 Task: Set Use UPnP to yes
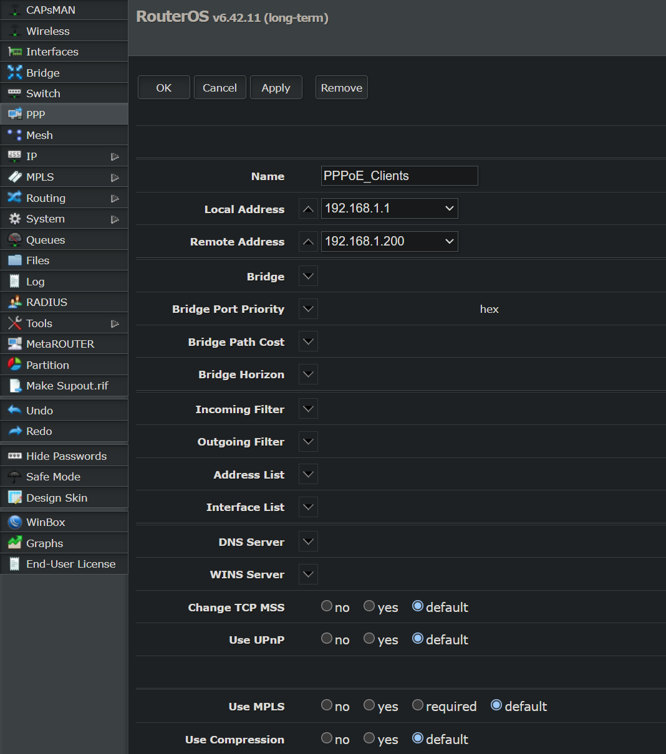369,638
